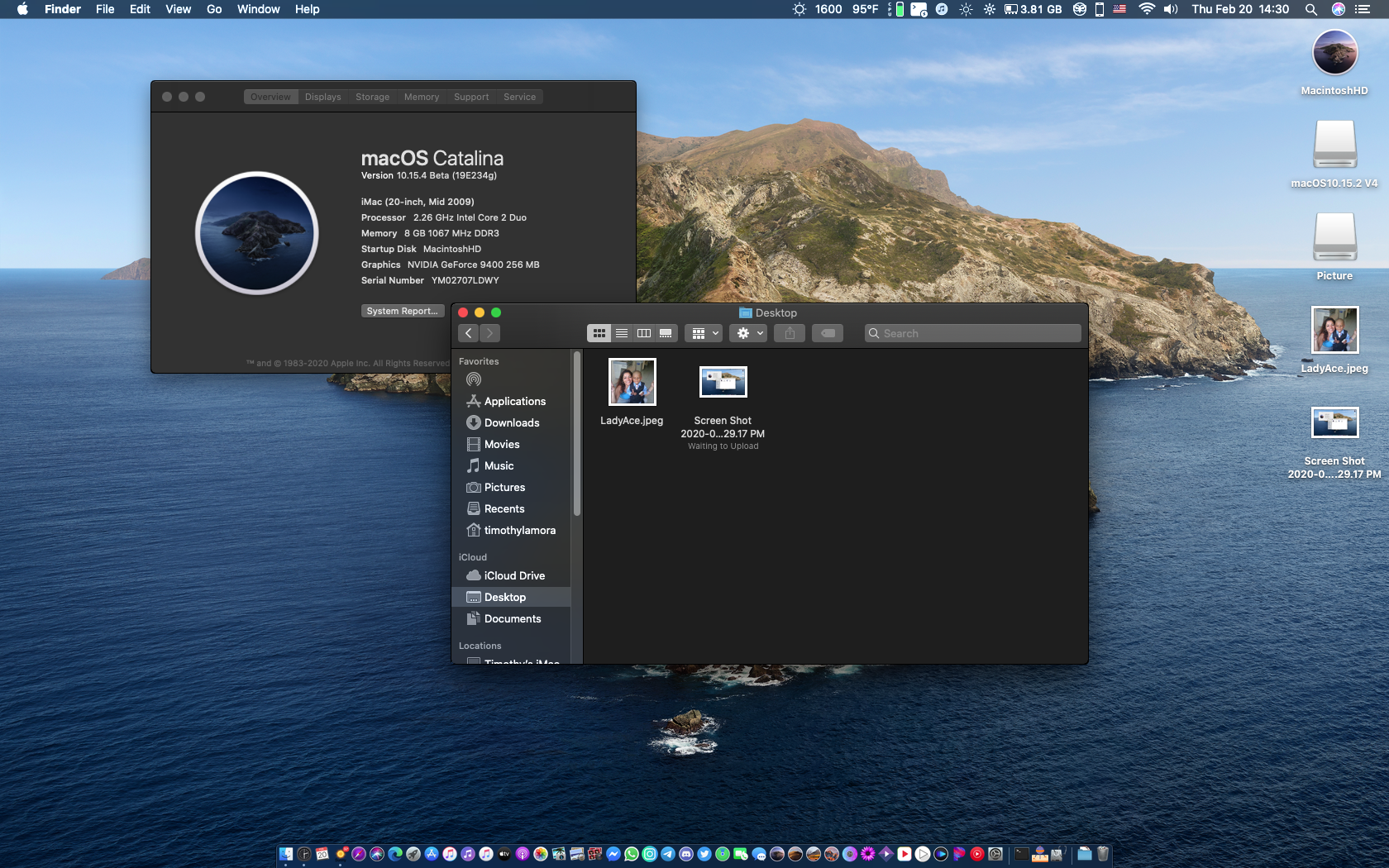
Task: Open iCloud Drive from the sidebar
Action: 513,575
